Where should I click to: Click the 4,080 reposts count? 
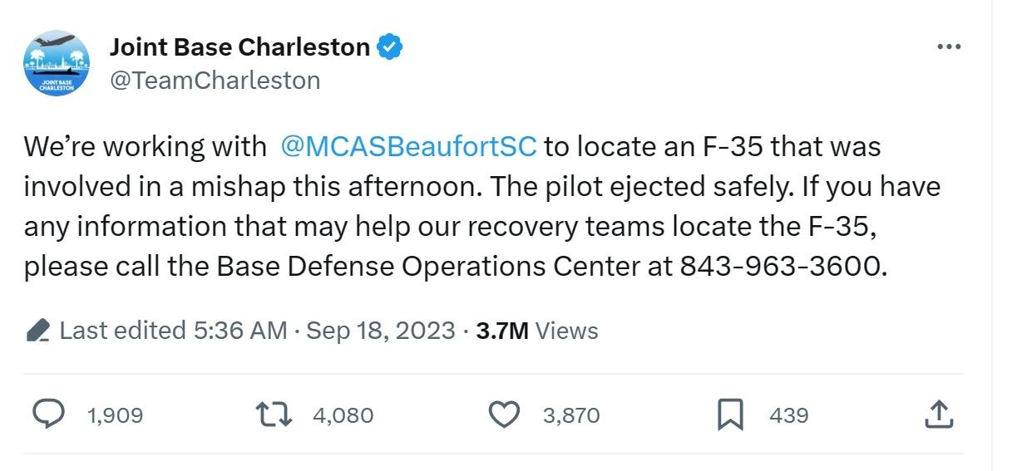343,415
